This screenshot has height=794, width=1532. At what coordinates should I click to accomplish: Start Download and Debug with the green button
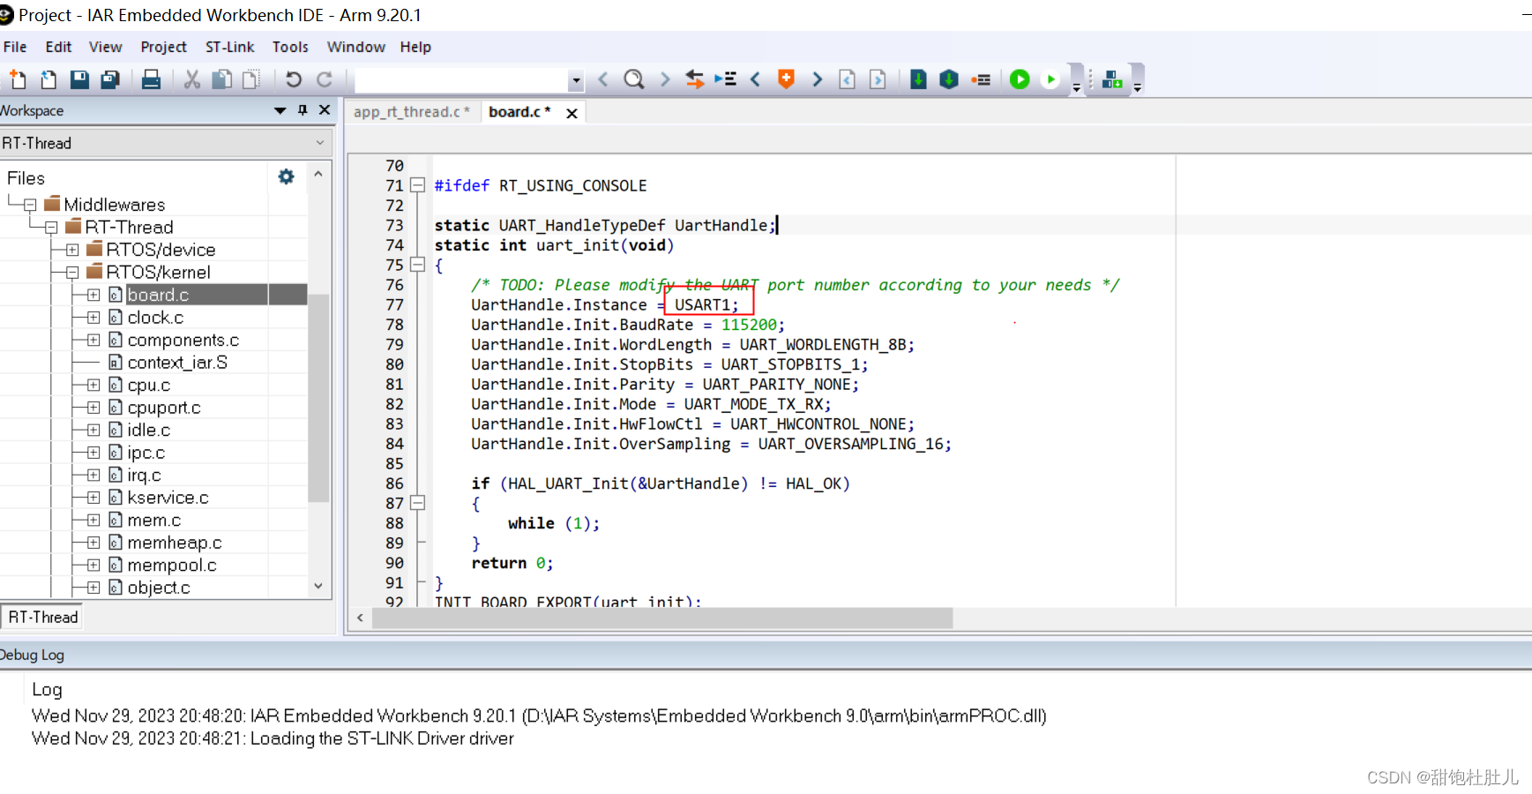point(1020,79)
